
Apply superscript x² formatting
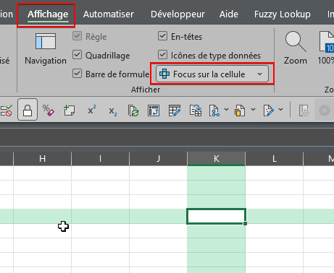[92, 110]
